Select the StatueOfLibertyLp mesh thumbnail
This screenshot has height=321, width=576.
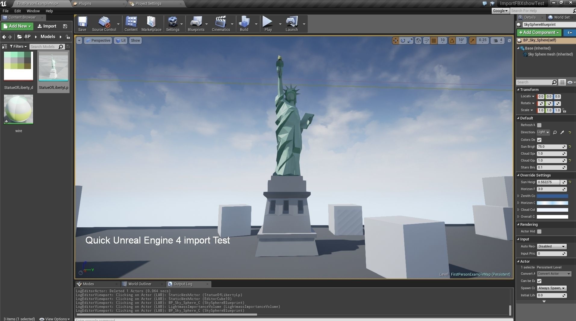(53, 66)
